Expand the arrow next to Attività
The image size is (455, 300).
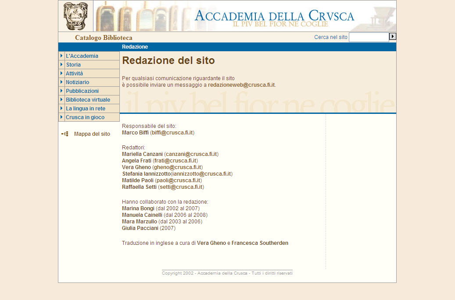point(61,73)
